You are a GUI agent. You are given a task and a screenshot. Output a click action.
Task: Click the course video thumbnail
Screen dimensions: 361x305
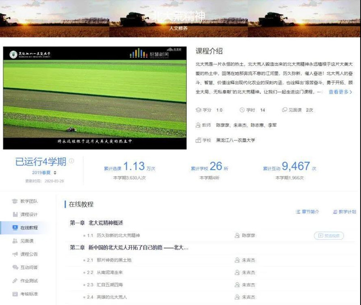click(x=95, y=97)
